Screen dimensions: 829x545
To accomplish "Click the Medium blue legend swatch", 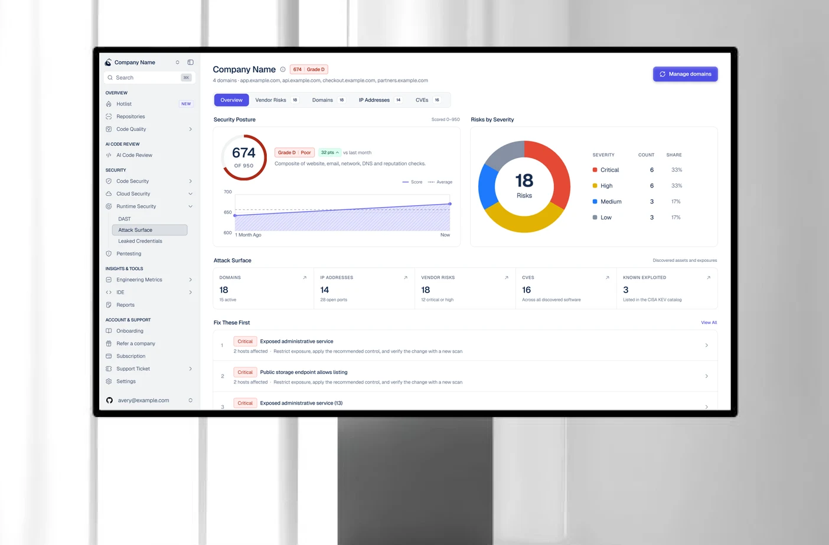I will 595,202.
